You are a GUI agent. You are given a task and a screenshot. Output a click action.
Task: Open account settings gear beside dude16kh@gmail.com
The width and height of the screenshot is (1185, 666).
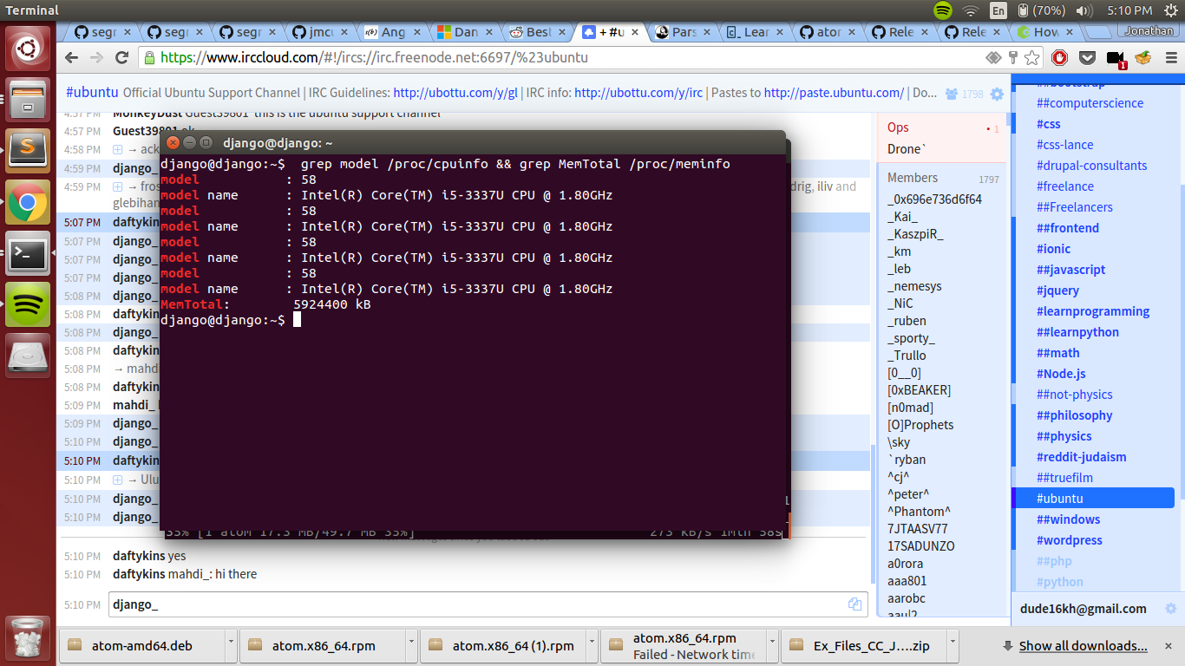pos(1170,609)
